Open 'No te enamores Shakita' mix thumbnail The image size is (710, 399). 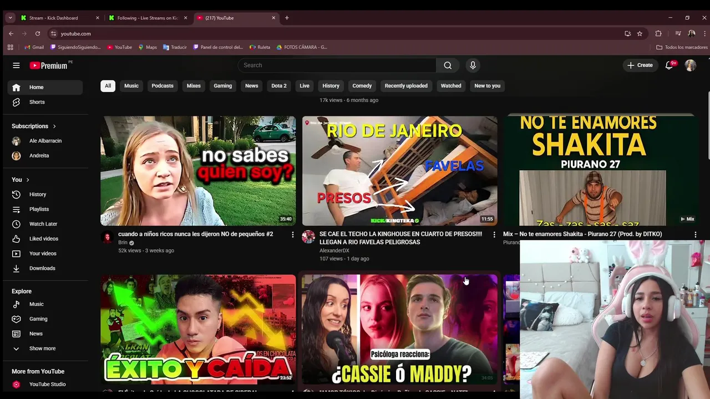point(601,171)
